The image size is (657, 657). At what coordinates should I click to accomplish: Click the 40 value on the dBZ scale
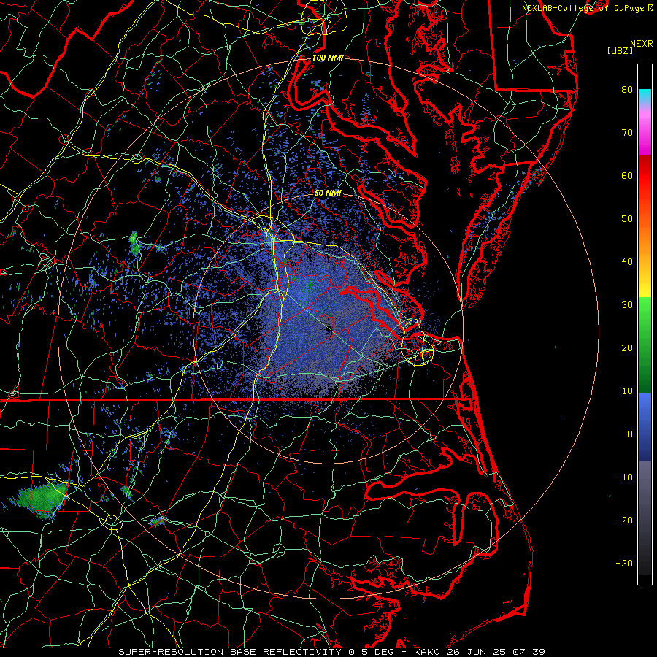pyautogui.click(x=627, y=262)
